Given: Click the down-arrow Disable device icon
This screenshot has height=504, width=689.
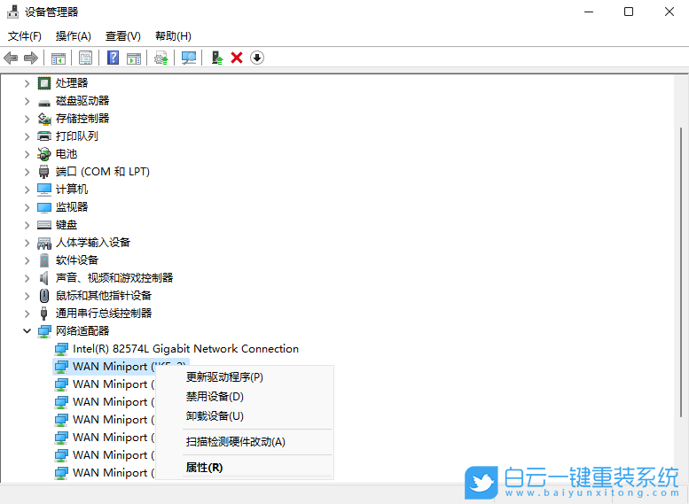Looking at the screenshot, I should [257, 58].
